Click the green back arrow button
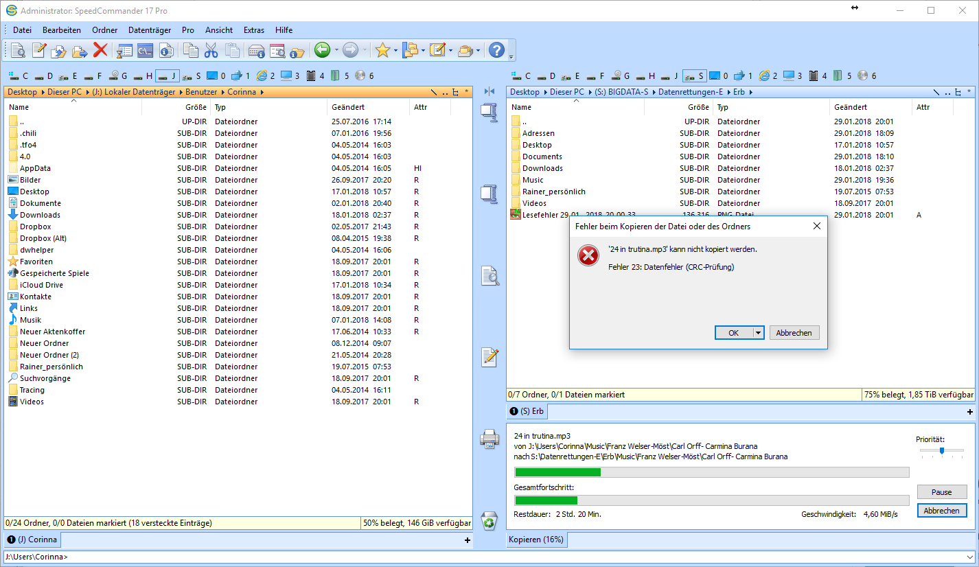The height and width of the screenshot is (567, 979). [321, 50]
